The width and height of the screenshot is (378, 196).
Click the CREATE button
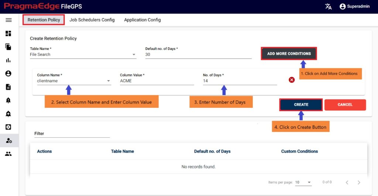pos(301,104)
